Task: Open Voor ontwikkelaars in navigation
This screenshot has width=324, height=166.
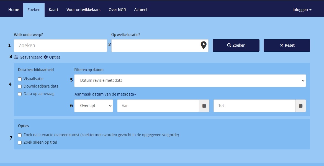Action: click(x=83, y=10)
